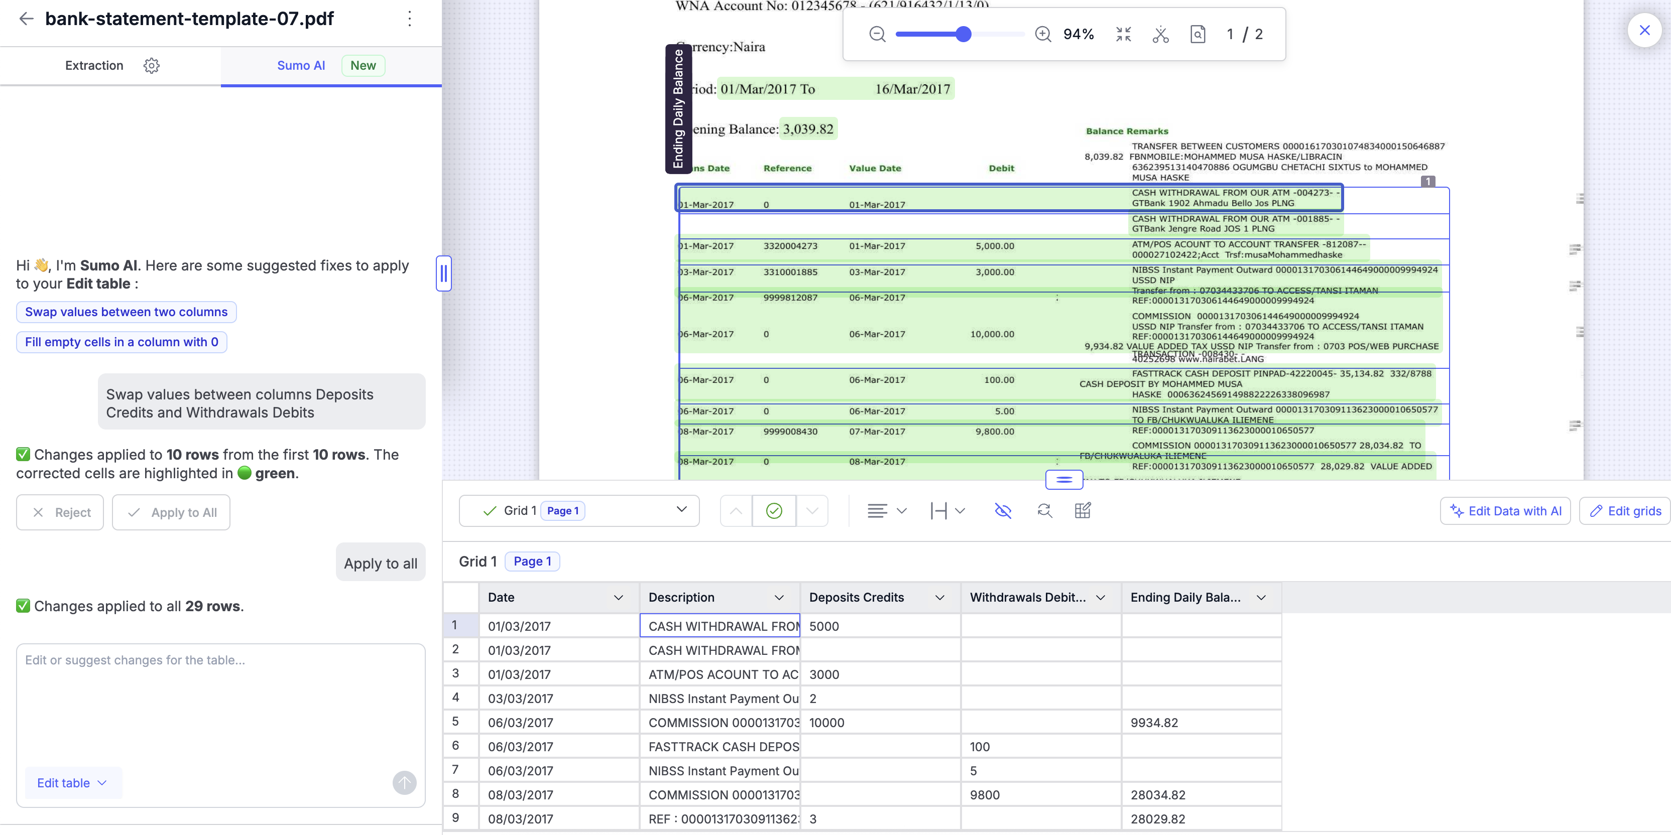The image size is (1671, 835).
Task: Click the refresh table icon in grid toolbar
Action: point(1044,511)
